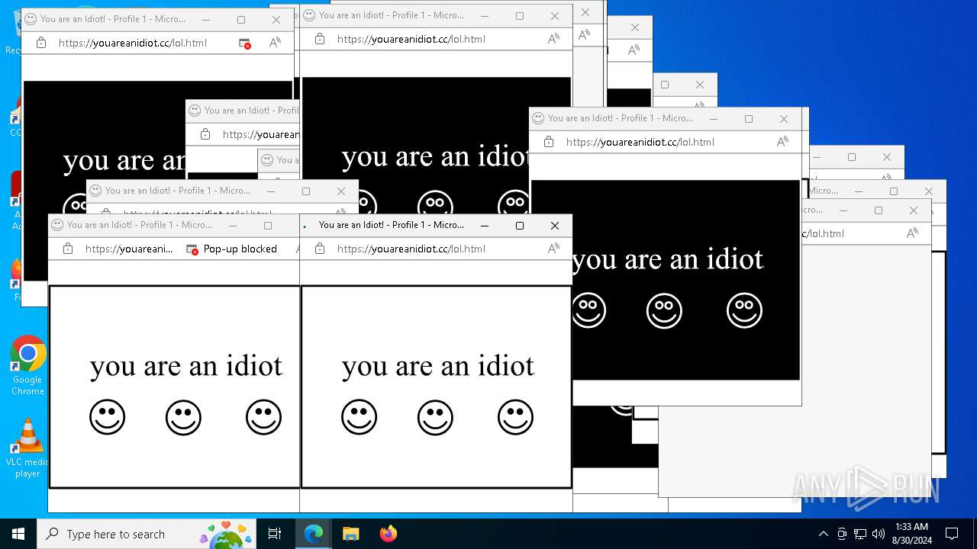Maximize the right black-page Edge window

pyautogui.click(x=749, y=119)
